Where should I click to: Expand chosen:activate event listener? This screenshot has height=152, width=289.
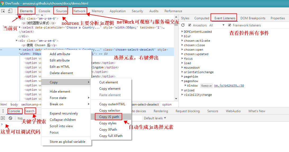pos(182,41)
